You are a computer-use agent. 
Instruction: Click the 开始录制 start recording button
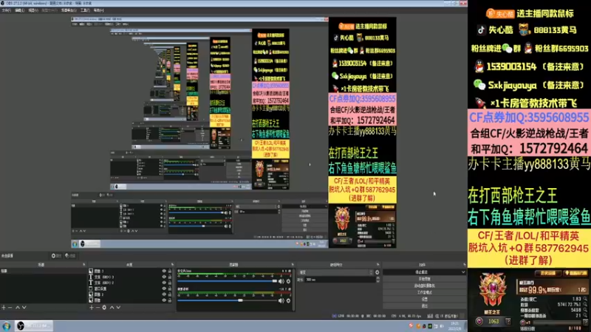coord(424,279)
